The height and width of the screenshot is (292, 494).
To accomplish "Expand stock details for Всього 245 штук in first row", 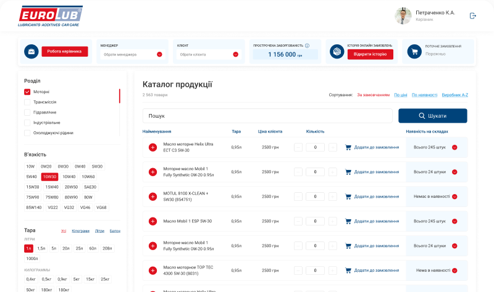I will coord(454,147).
